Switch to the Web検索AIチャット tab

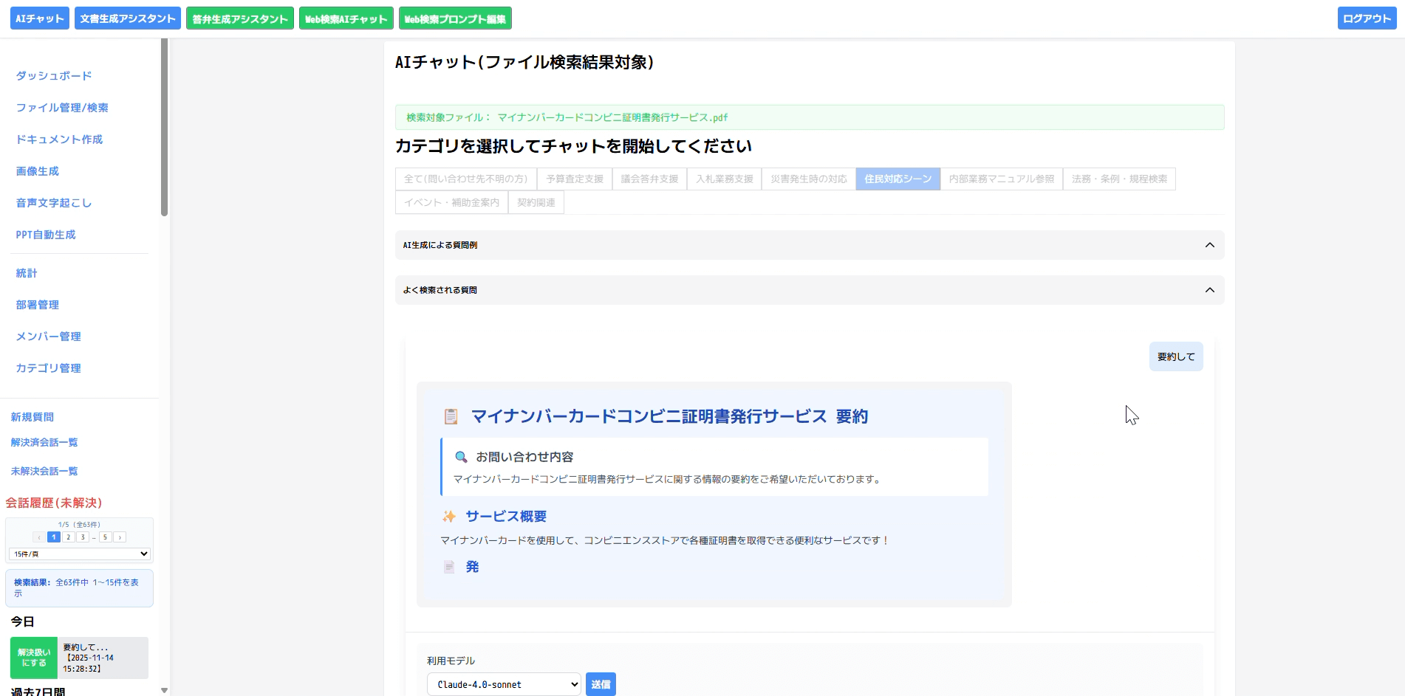click(346, 18)
